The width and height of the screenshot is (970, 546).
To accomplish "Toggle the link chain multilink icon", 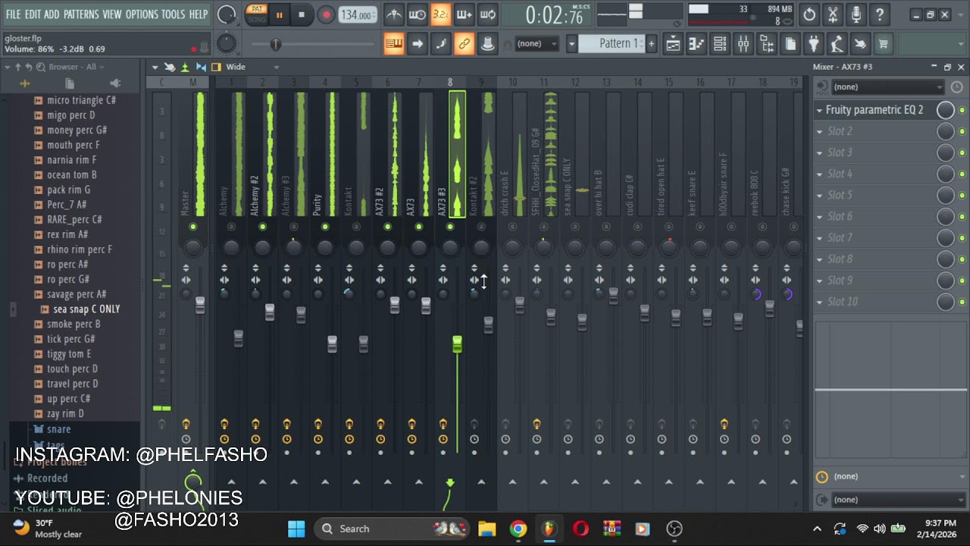I will 465,44.
